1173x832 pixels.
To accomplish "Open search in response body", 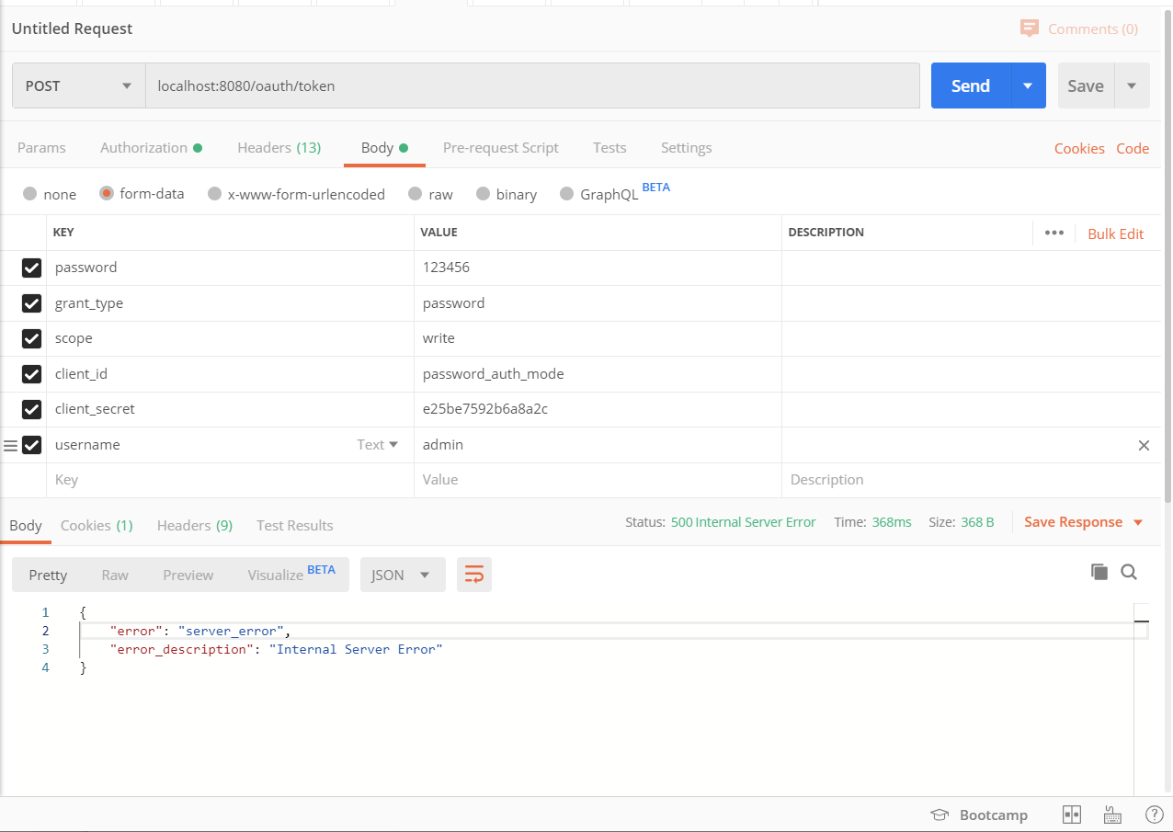I will (x=1129, y=572).
